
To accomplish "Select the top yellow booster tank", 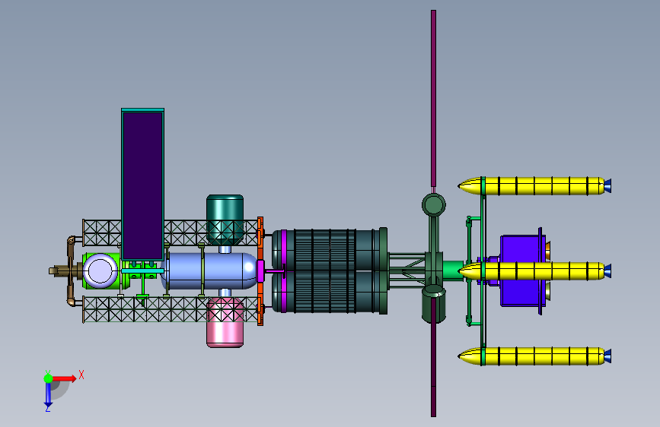I will (x=531, y=186).
